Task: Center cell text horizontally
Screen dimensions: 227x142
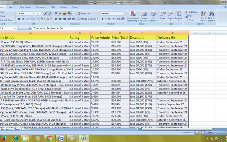Action: coord(60,19)
